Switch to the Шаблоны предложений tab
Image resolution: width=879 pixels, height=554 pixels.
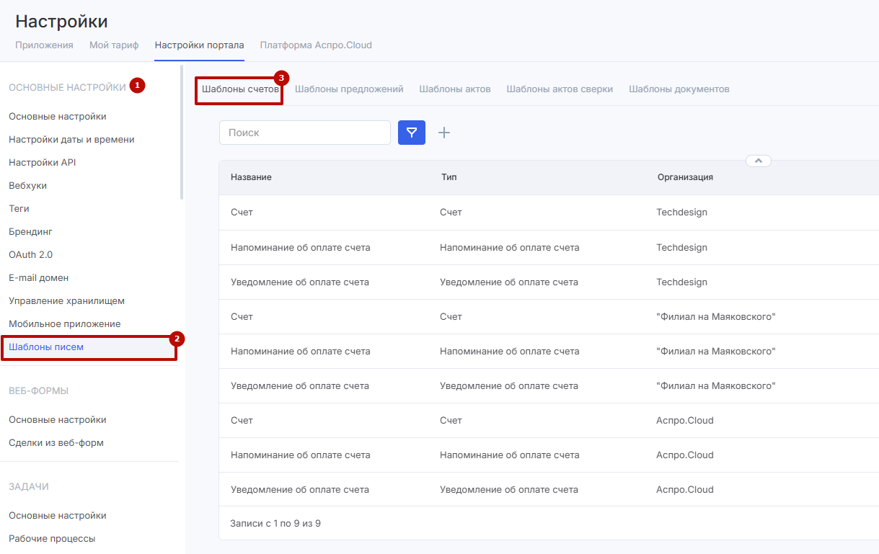click(x=349, y=89)
